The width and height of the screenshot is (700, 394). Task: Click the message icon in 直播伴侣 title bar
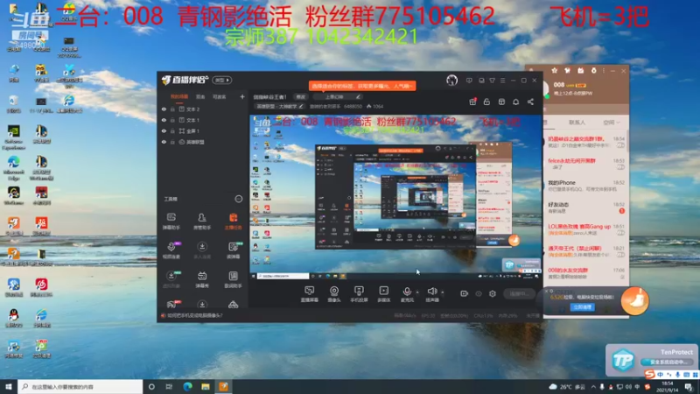pyautogui.click(x=469, y=81)
